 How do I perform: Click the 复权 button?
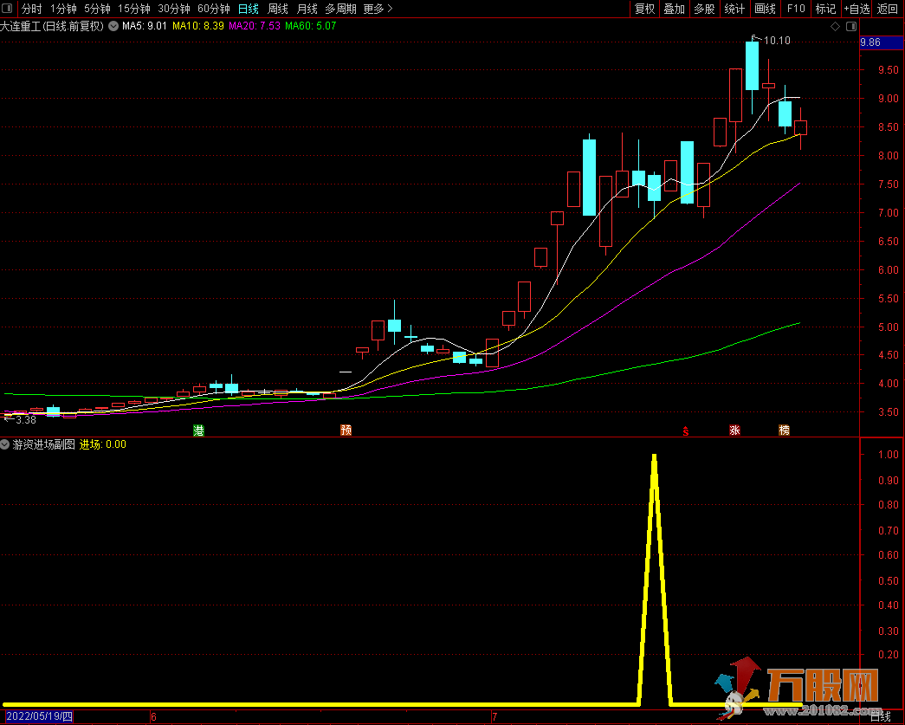(x=644, y=9)
